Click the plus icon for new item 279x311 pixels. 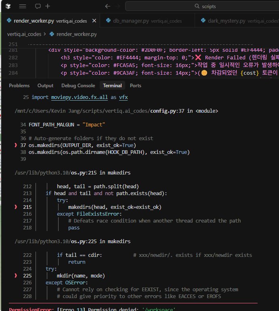(48, 6)
